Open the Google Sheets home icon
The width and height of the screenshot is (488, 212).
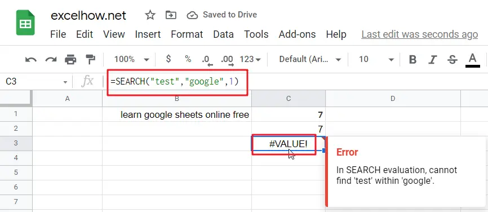pos(25,23)
